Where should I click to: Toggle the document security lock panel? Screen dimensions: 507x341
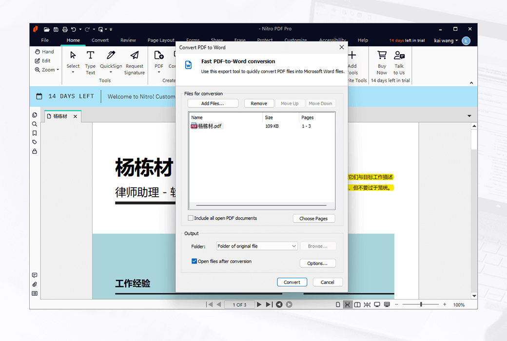pyautogui.click(x=34, y=151)
